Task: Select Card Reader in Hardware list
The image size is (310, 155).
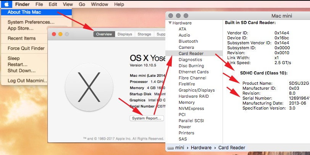Action: click(191, 53)
